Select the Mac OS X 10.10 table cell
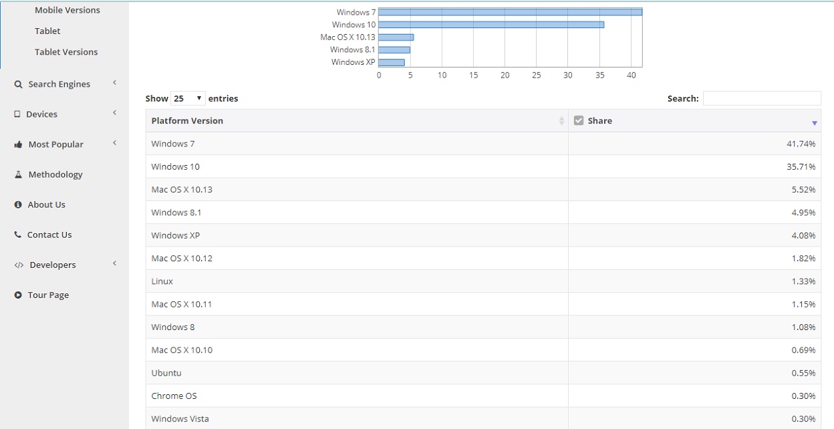The width and height of the screenshot is (834, 429). click(x=357, y=350)
